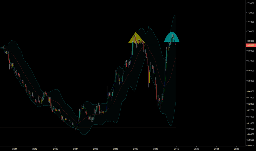
Task: Click the 2018 label on time axis
Action: pos(156,149)
